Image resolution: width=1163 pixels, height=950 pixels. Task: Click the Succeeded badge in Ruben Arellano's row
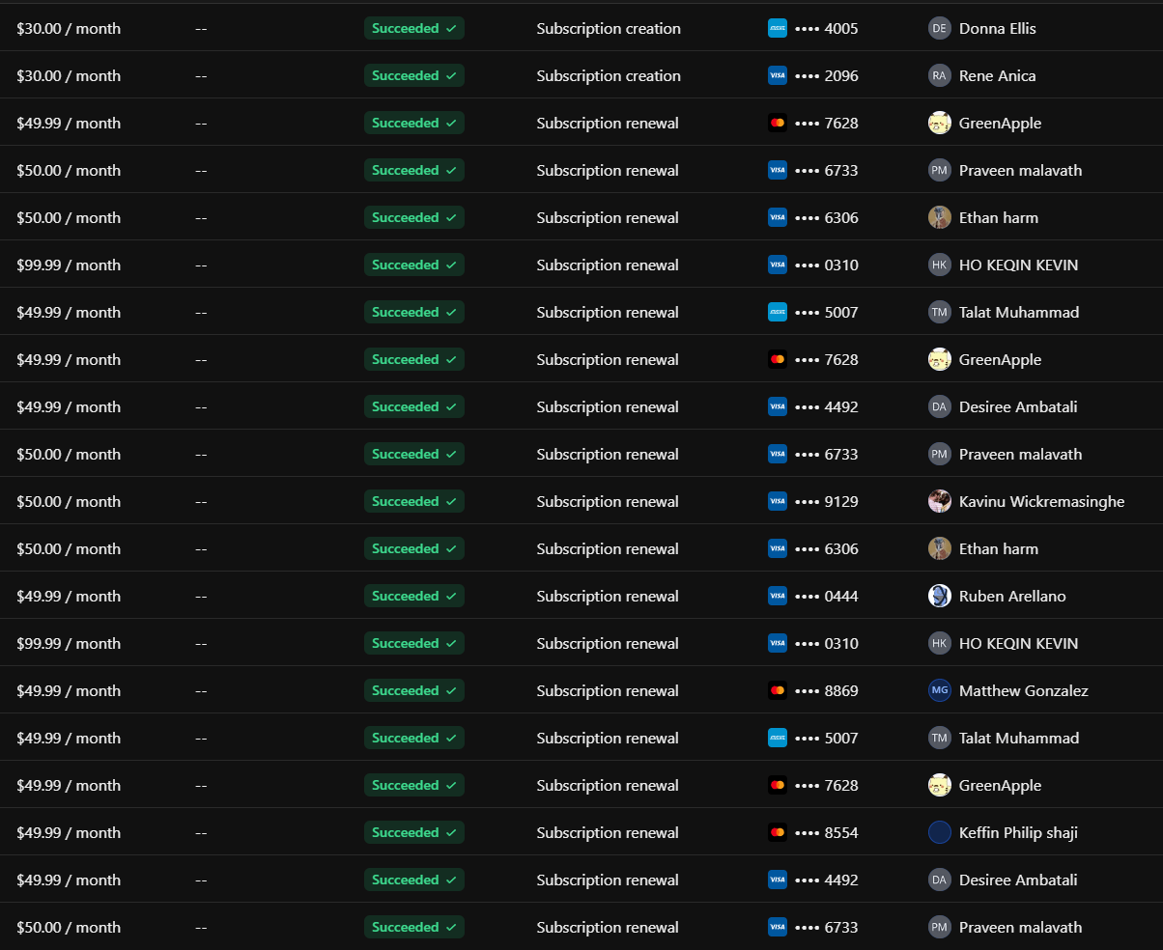pyautogui.click(x=414, y=597)
